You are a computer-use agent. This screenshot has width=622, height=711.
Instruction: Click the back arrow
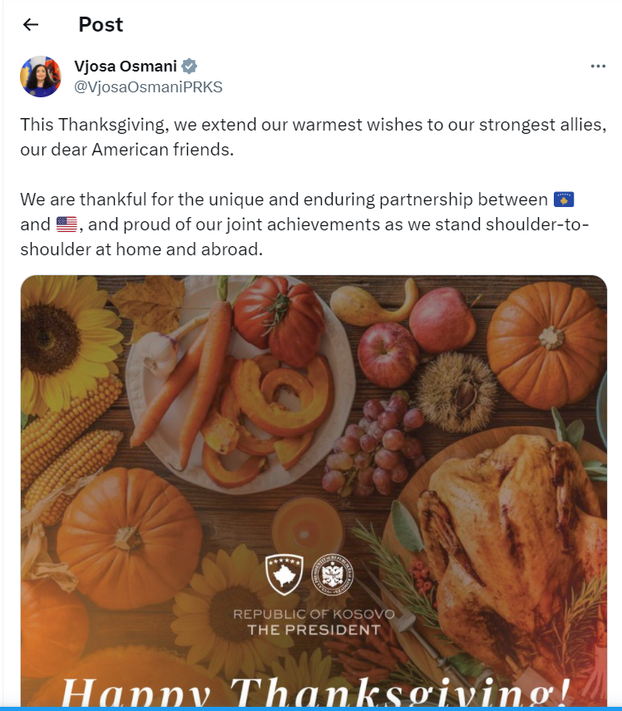(31, 25)
